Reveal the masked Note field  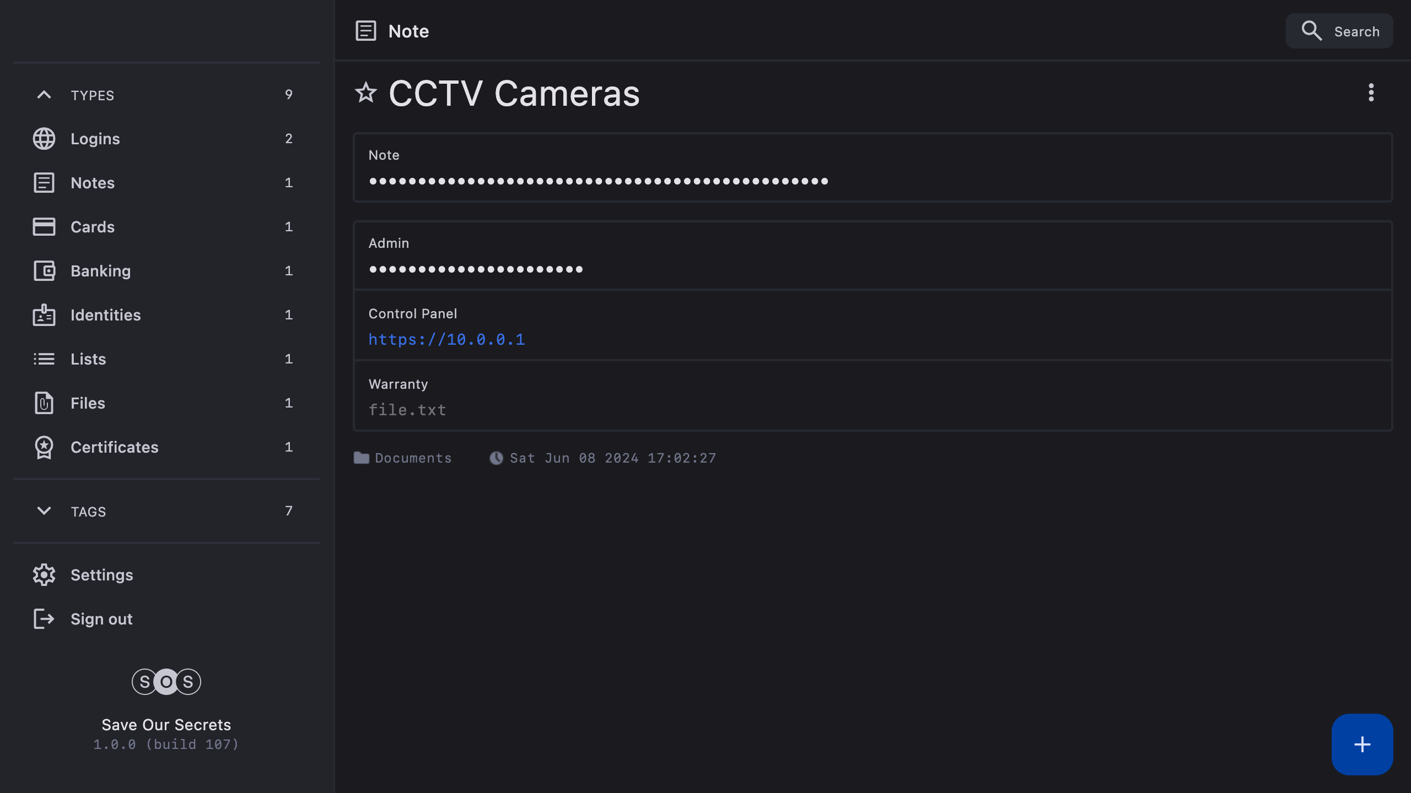click(598, 181)
